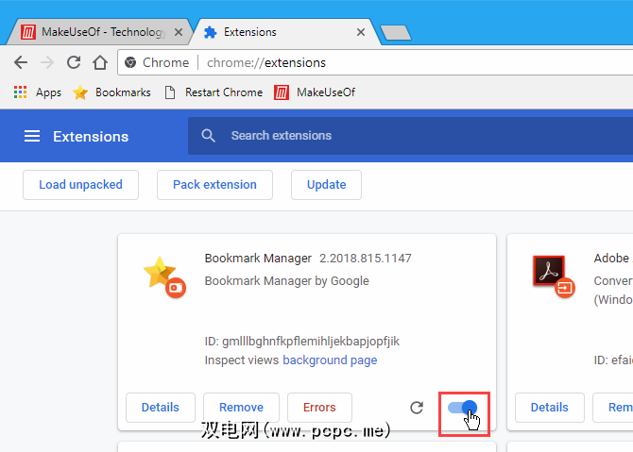The width and height of the screenshot is (633, 452).
Task: Reload the page with the refresh icon
Action: coord(74,62)
